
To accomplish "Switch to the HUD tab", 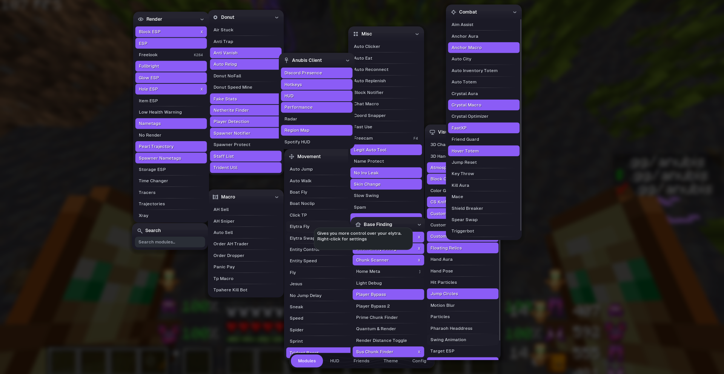I will click(335, 361).
